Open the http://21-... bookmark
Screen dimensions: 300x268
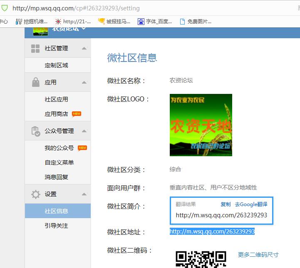click(73, 21)
